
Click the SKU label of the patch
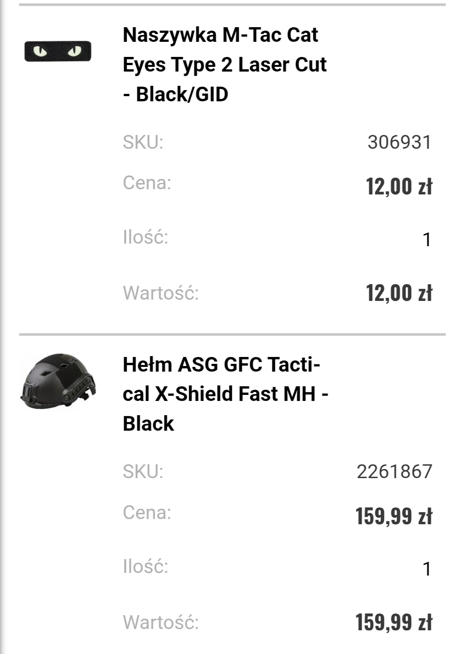pyautogui.click(x=143, y=142)
